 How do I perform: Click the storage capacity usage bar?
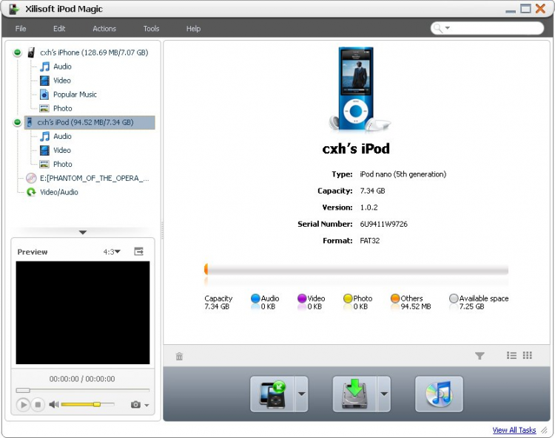[x=356, y=270]
